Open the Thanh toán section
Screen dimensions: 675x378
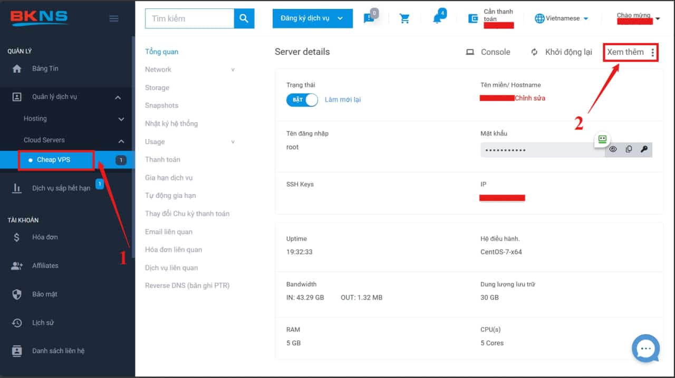162,160
